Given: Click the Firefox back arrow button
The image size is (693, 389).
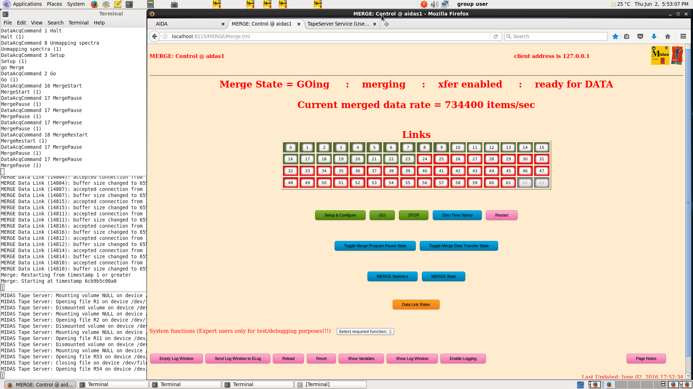Looking at the screenshot, I should click(x=154, y=36).
